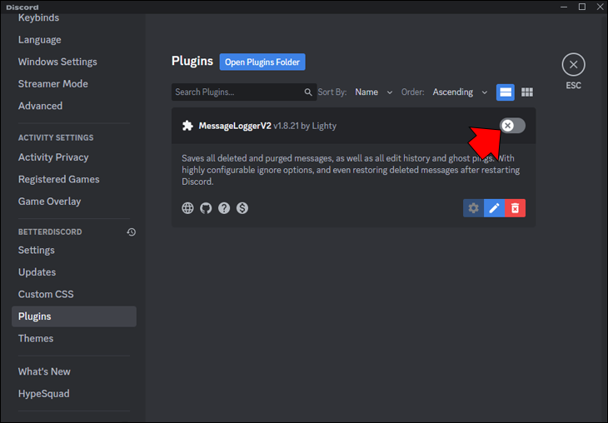Edit MessageLoggerV2 plugin with pencil icon

494,208
